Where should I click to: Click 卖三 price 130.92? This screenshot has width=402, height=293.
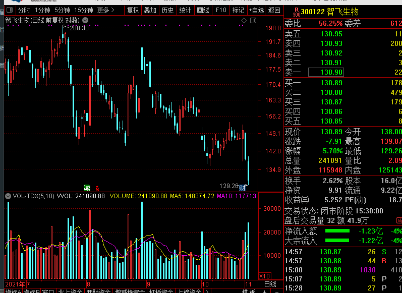tap(331, 53)
